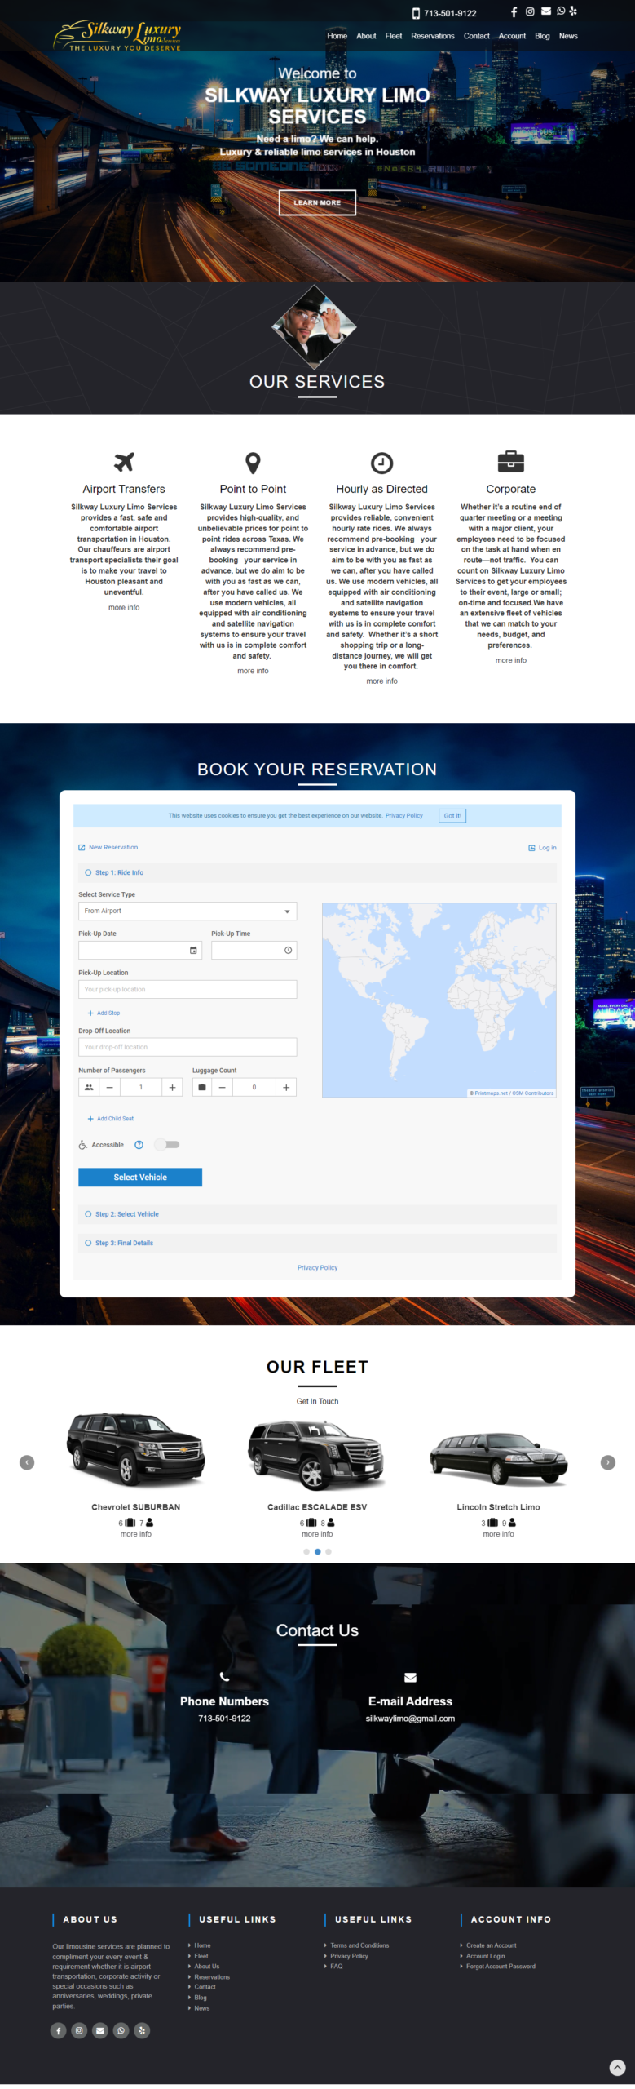635x2089 pixels.
Task: Expand the Add Child Seat option
Action: 110,1119
